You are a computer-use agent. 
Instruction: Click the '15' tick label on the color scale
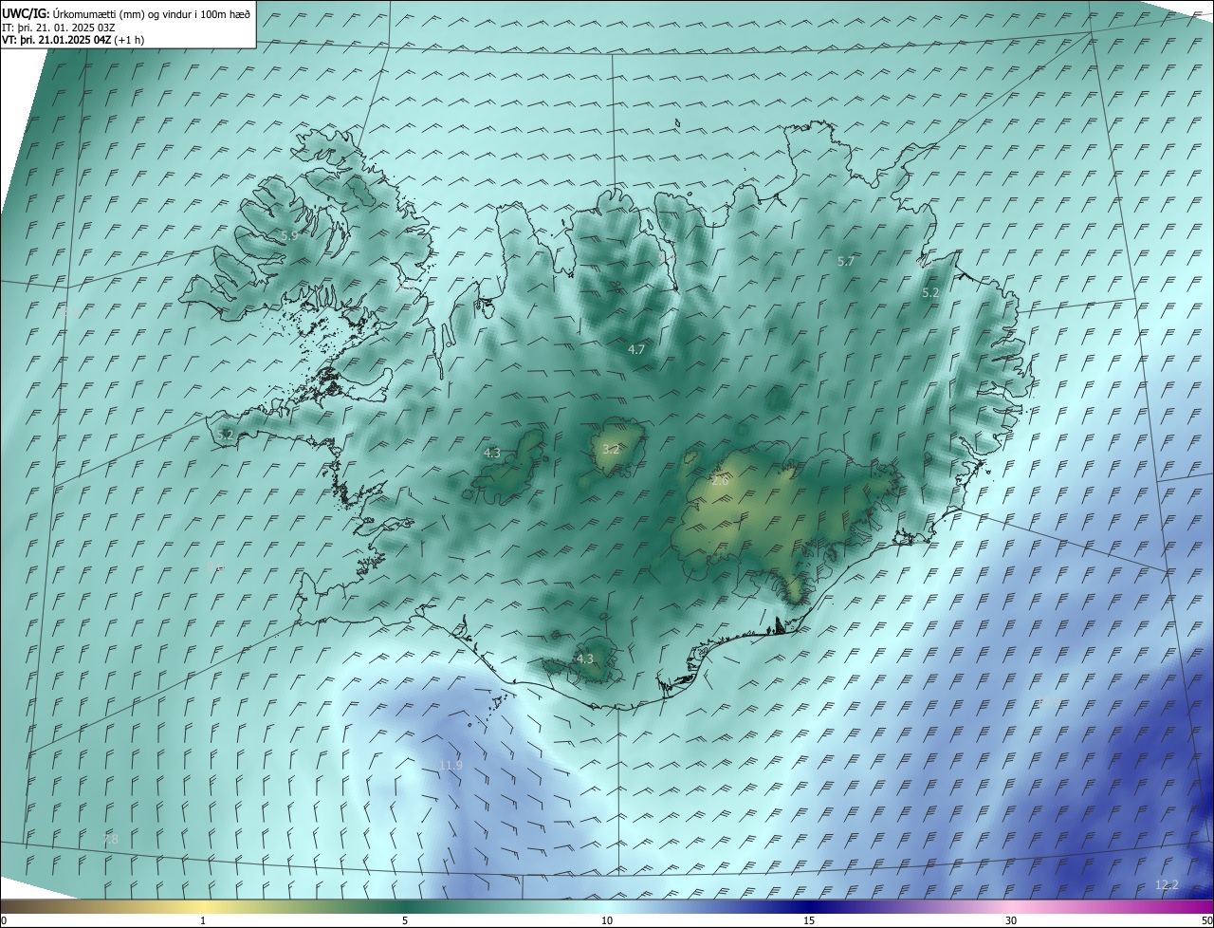[809, 920]
